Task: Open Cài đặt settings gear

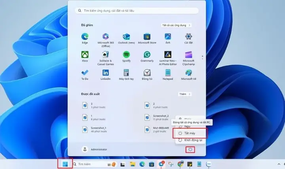Action: click(x=188, y=39)
